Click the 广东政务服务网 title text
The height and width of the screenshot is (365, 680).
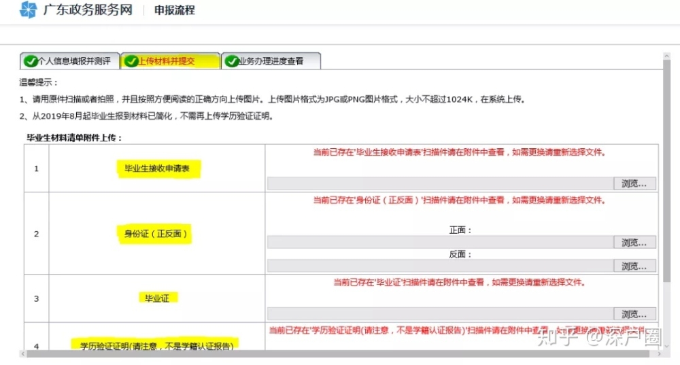pyautogui.click(x=88, y=10)
